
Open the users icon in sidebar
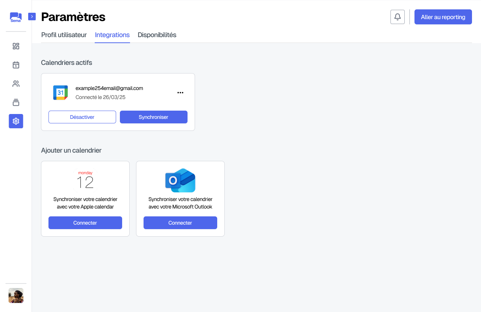click(16, 84)
